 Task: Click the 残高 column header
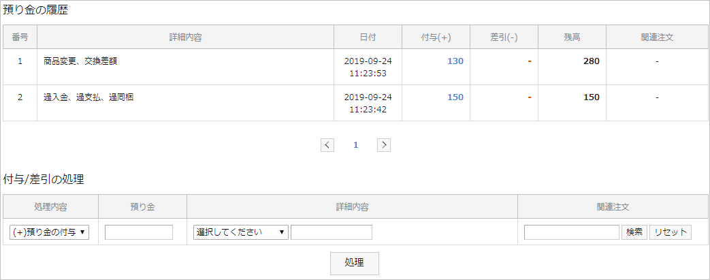pyautogui.click(x=572, y=37)
